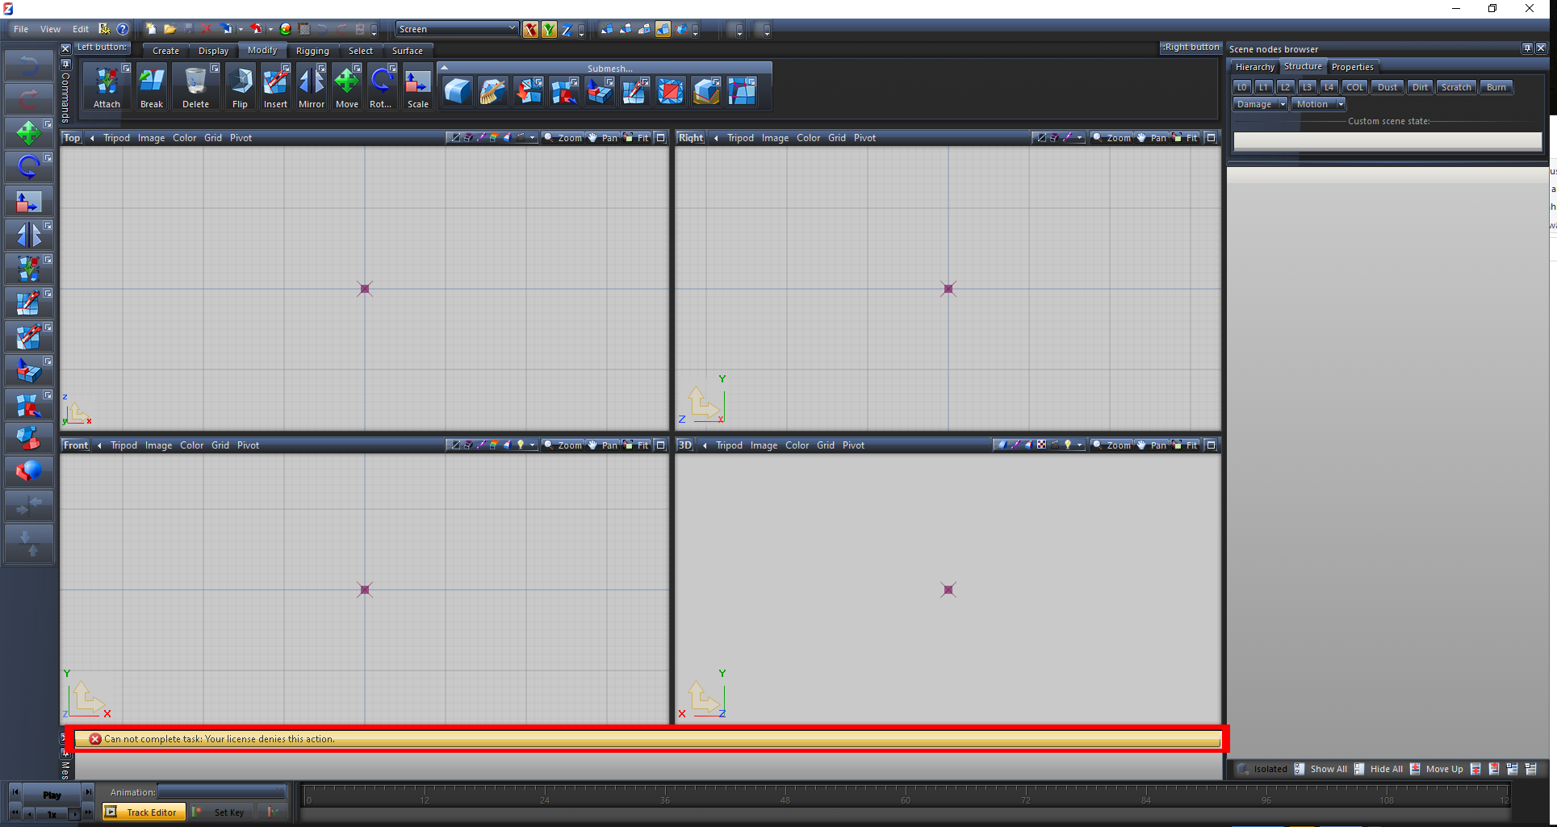Image resolution: width=1557 pixels, height=827 pixels.
Task: Open the Hierarchy tab in scene browser
Action: [1254, 67]
